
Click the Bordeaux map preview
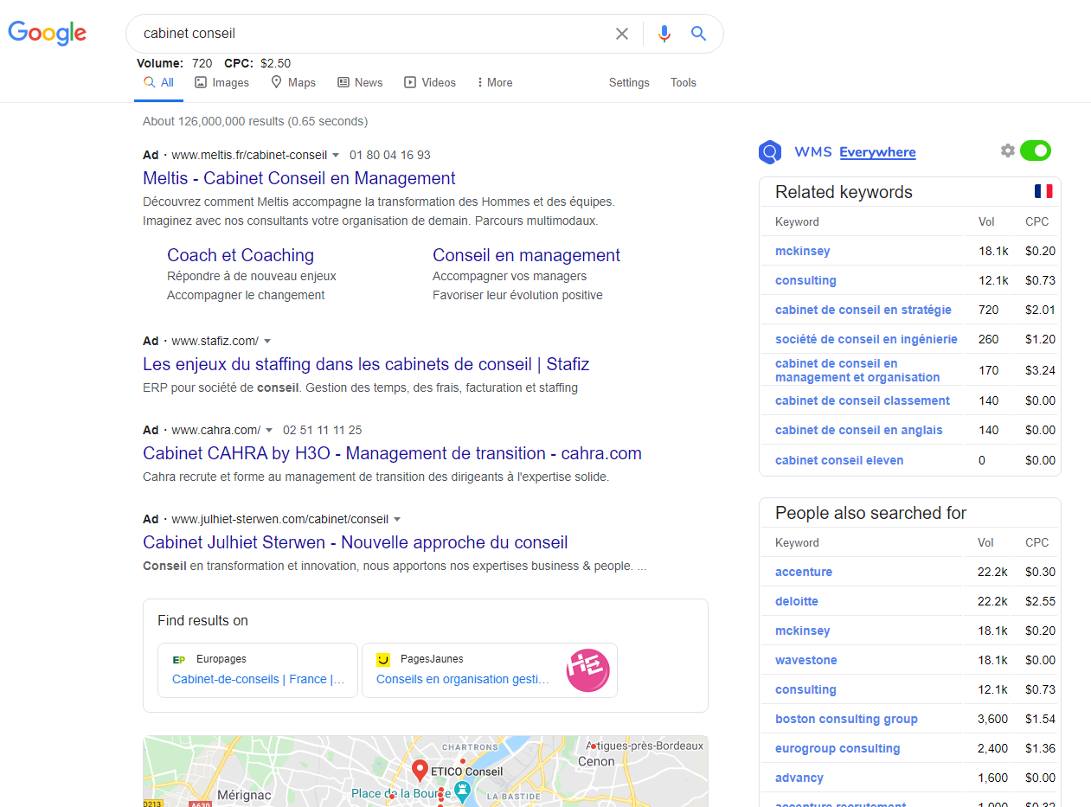426,772
